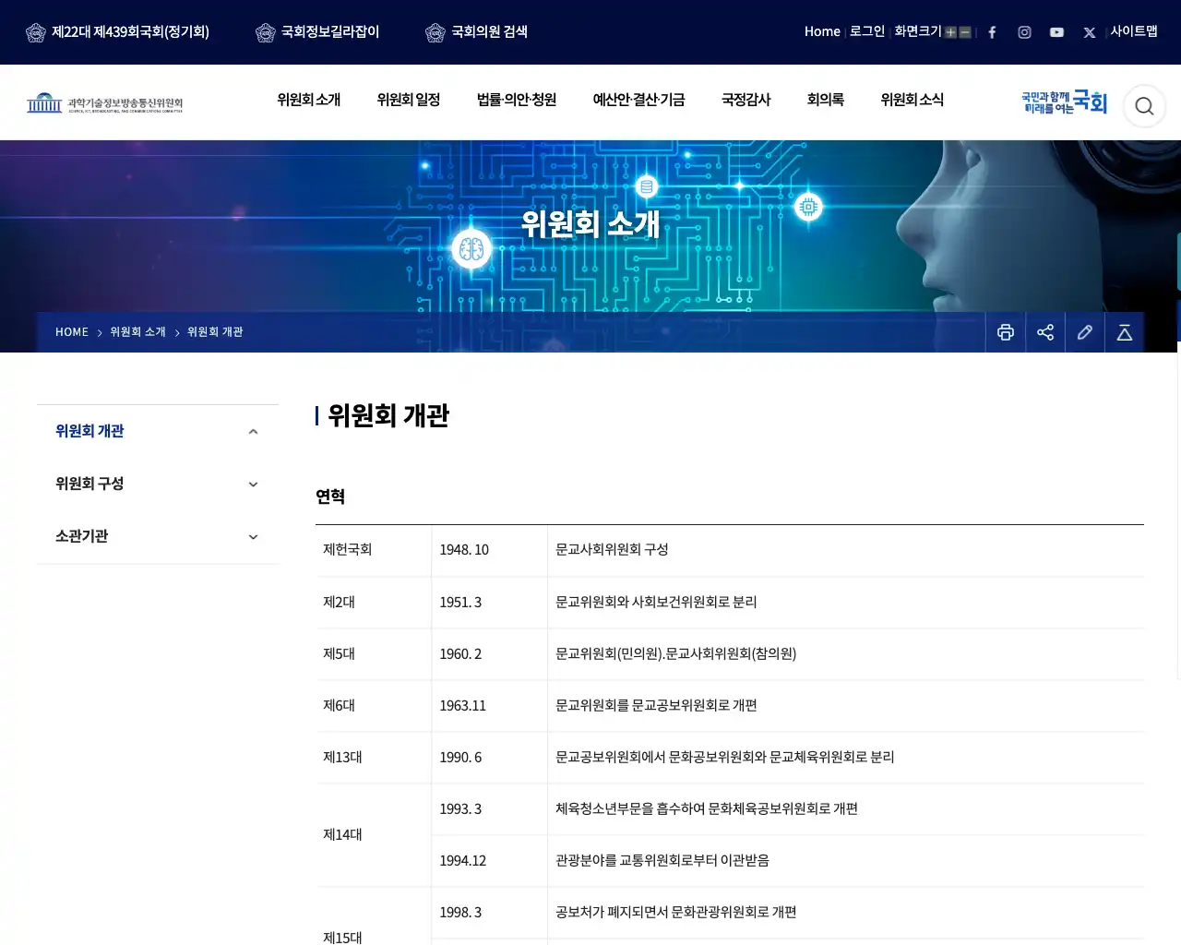The image size is (1181, 945).
Task: Open the YouTube icon link
Action: (x=1056, y=32)
